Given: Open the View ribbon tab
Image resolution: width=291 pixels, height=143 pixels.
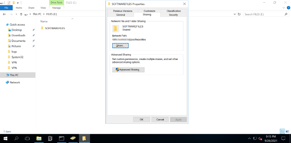Looking at the screenshot, I should (43, 8).
